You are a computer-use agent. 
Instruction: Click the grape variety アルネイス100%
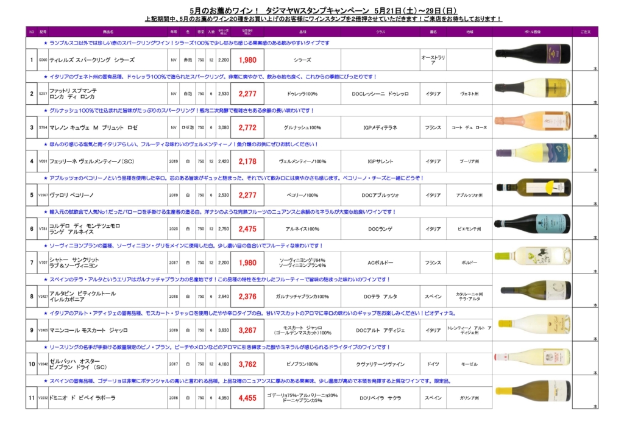tap(302, 229)
